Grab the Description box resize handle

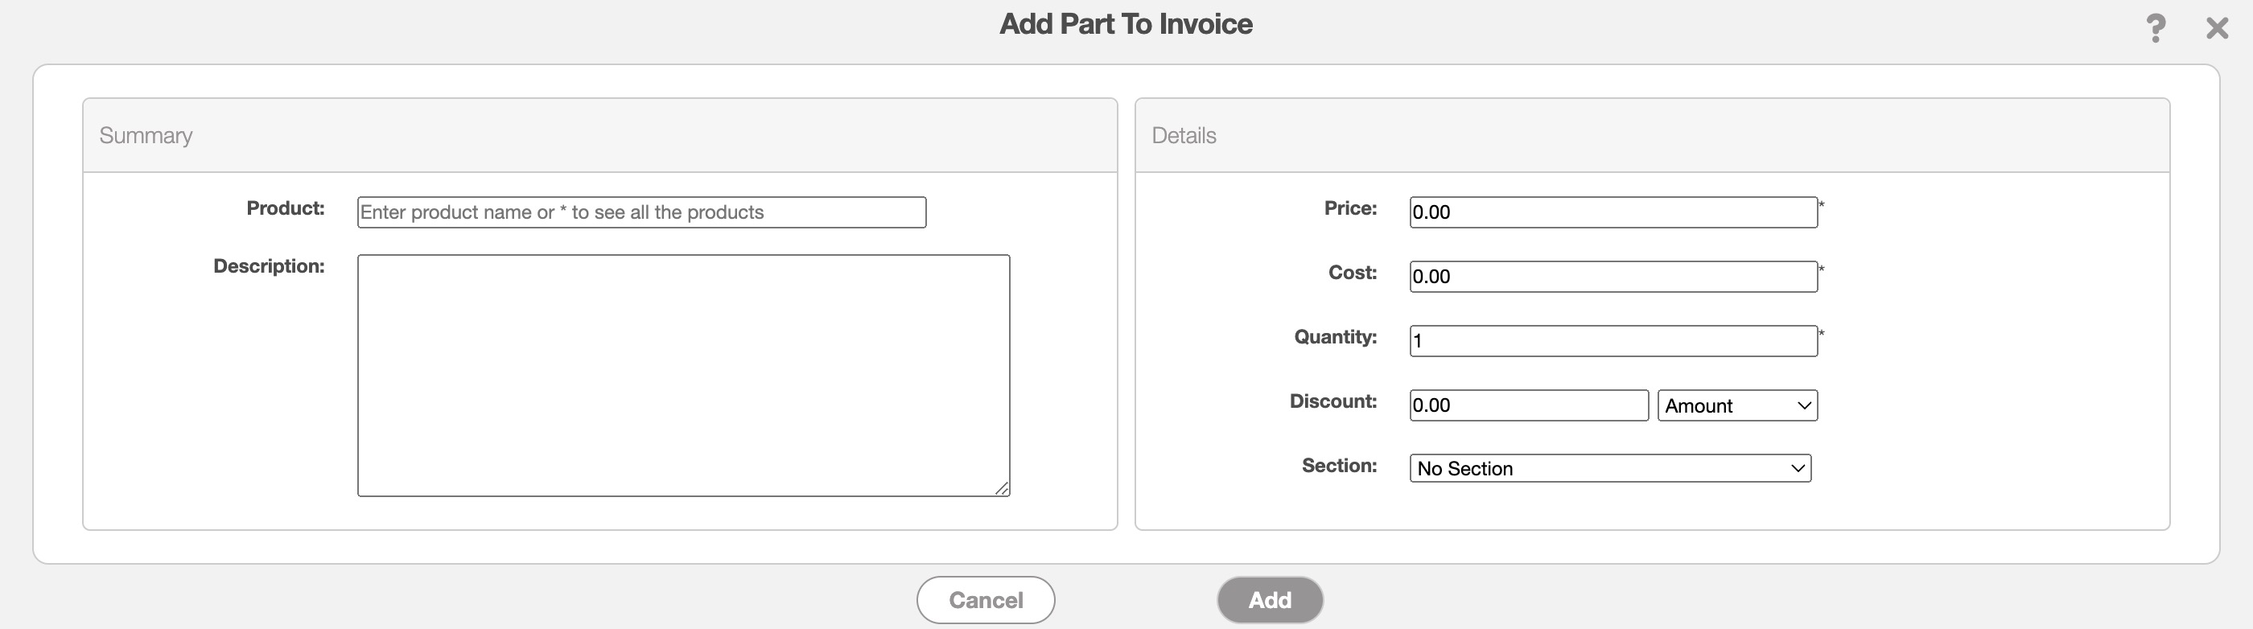1002,488
